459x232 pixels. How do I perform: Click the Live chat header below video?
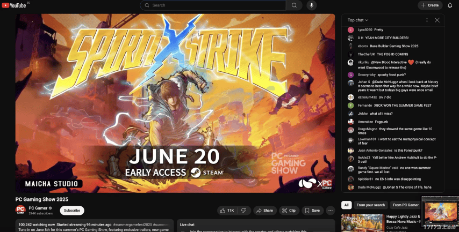pos(187,224)
